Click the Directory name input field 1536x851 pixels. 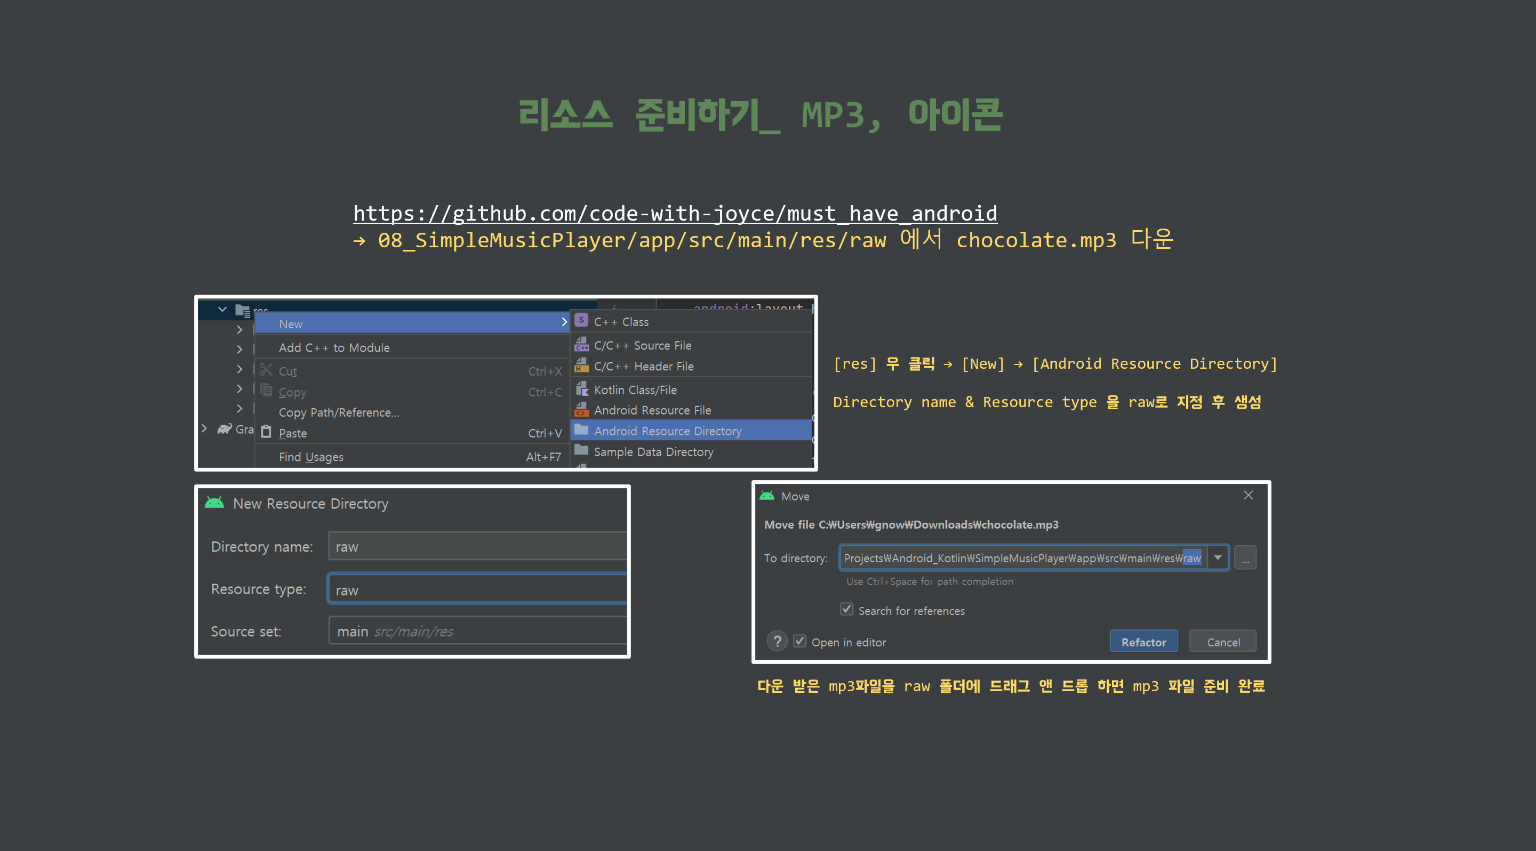click(477, 546)
